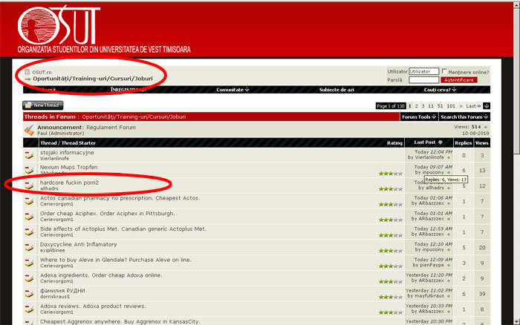Click the New Thread button
The width and height of the screenshot is (520, 325).
pos(43,105)
